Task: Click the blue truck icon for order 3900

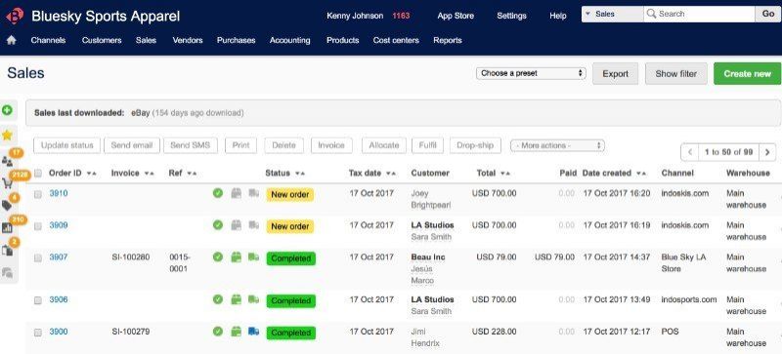Action: (253, 332)
